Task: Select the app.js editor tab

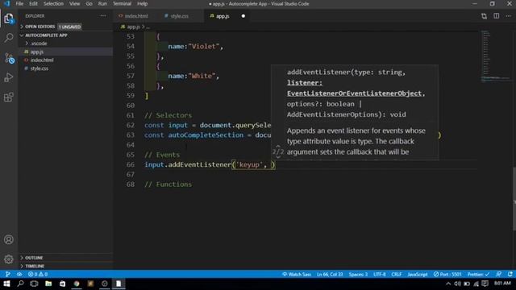Action: [223, 16]
